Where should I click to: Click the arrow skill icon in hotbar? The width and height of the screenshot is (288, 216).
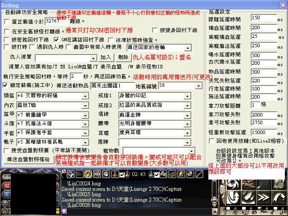tap(264, 184)
